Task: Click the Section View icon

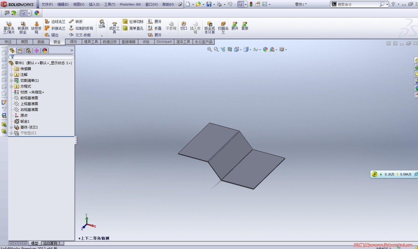Action: (x=230, y=50)
